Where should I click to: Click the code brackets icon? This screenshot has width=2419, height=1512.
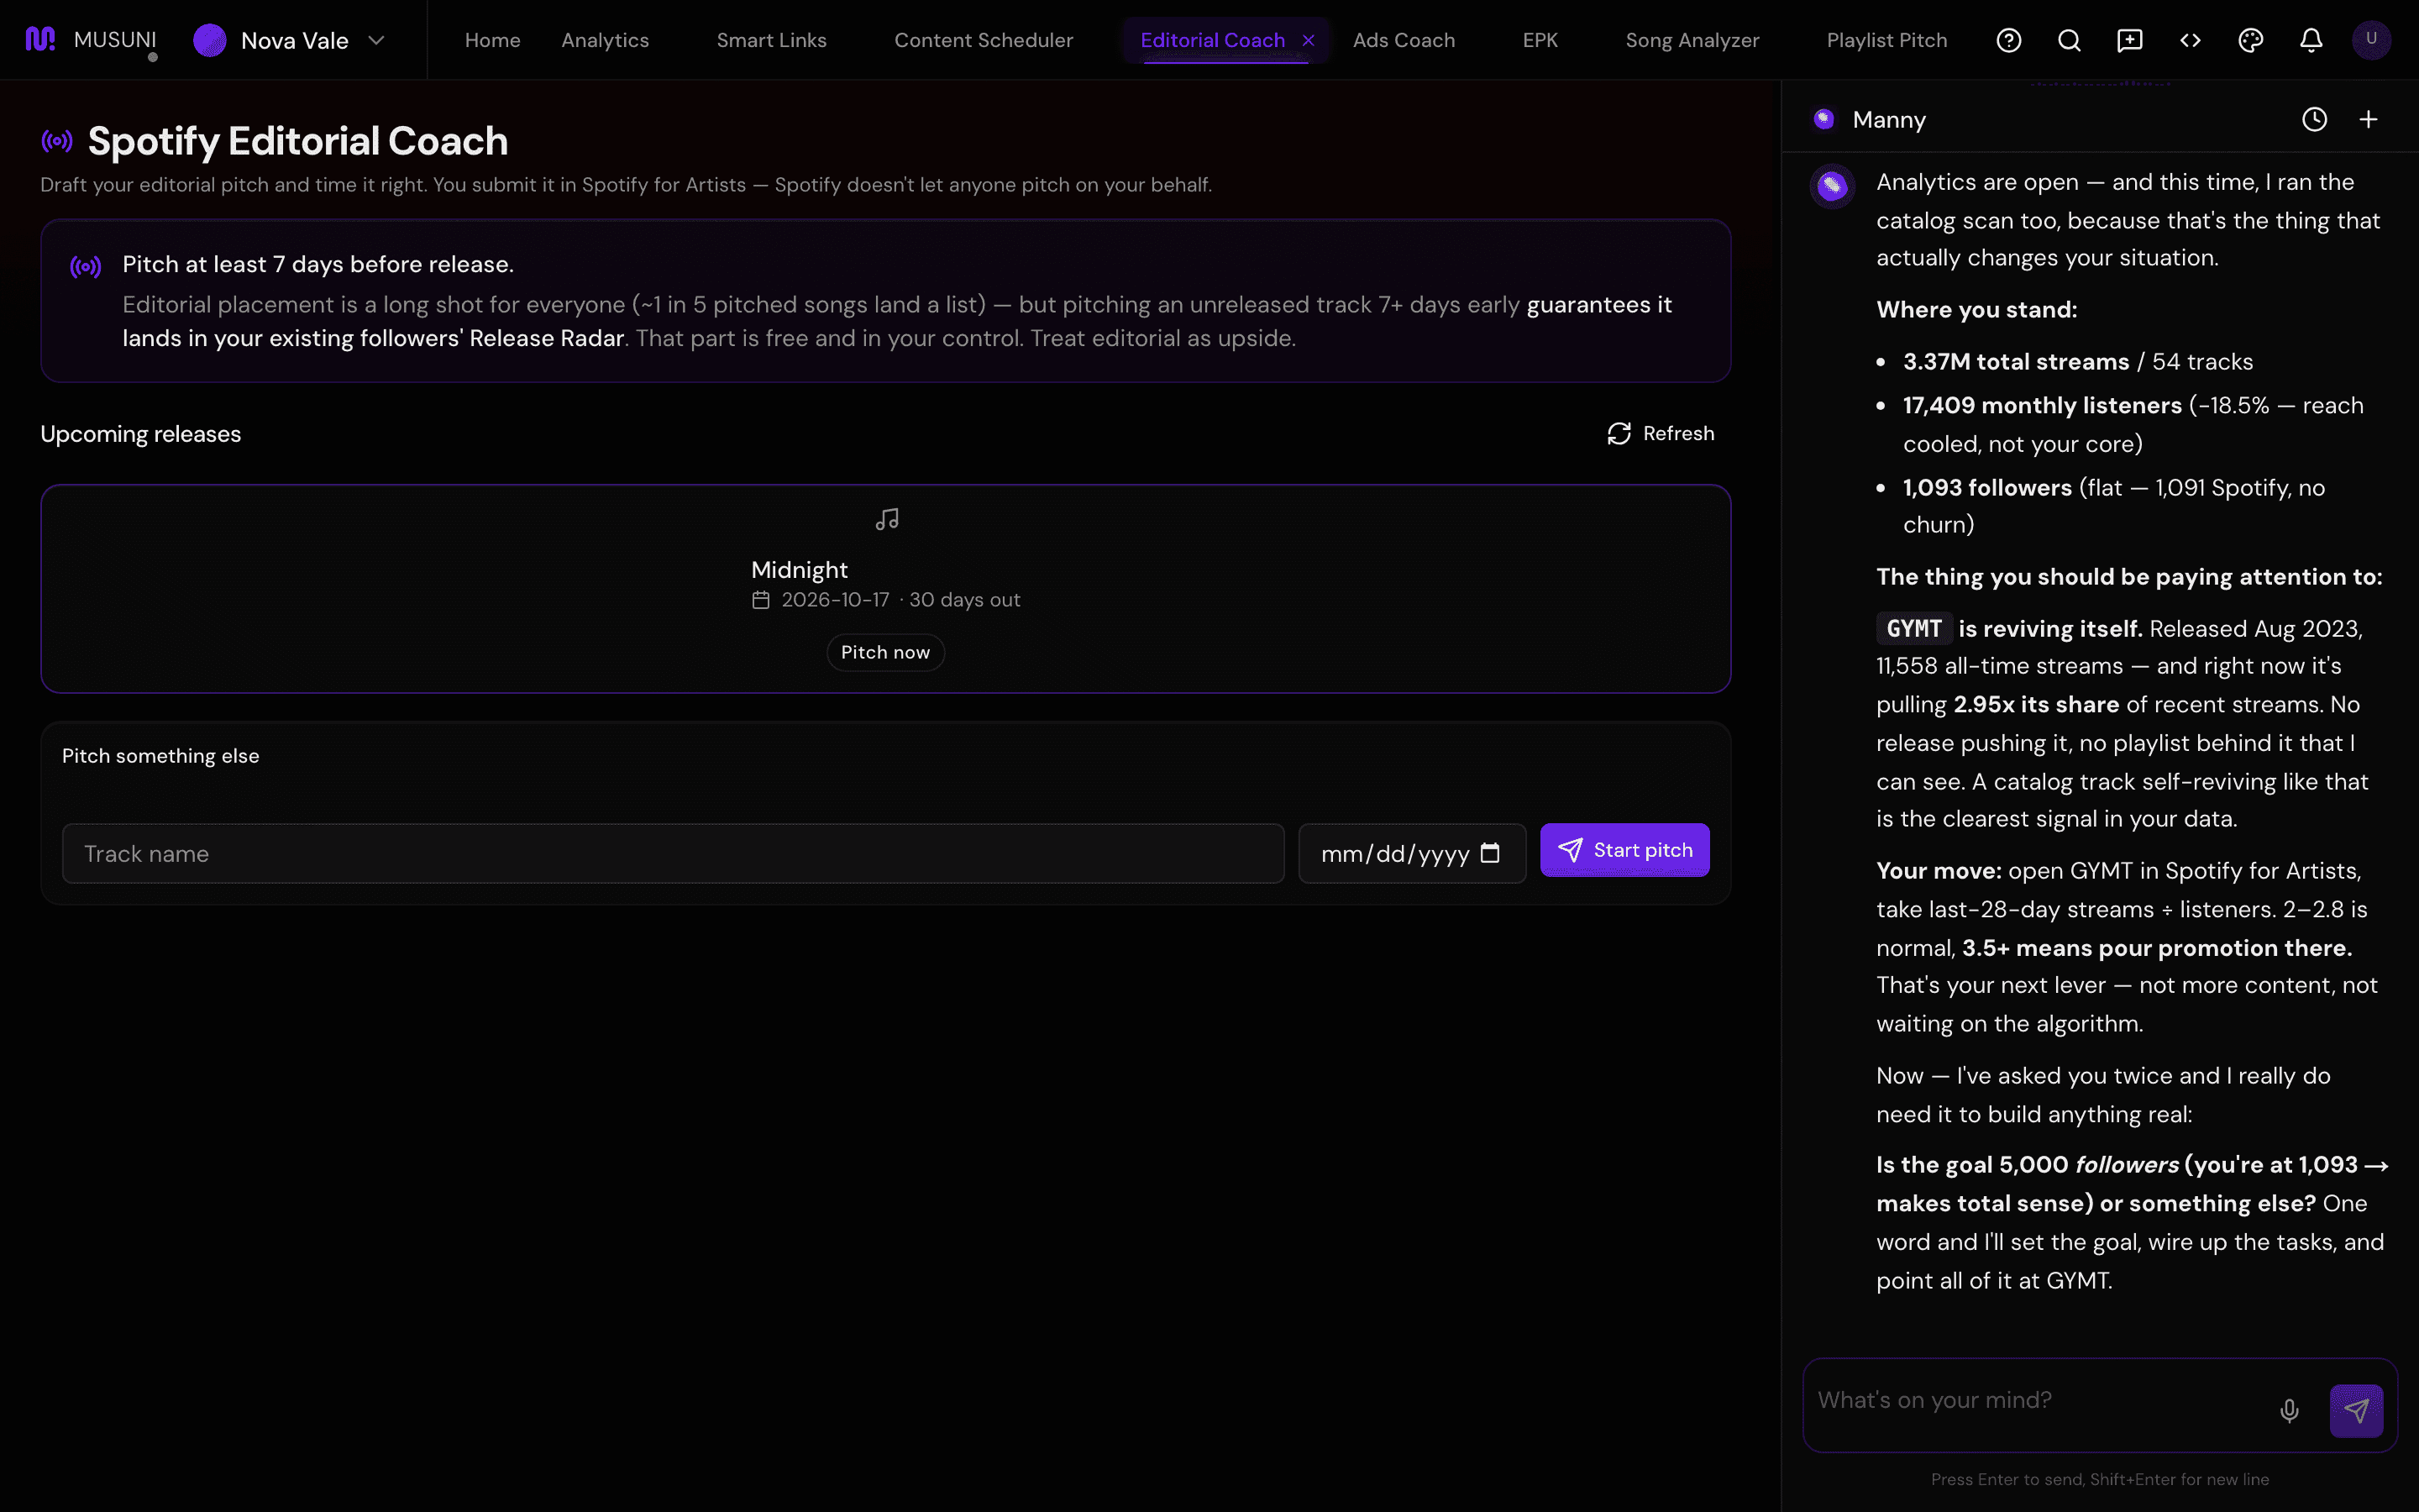2190,40
